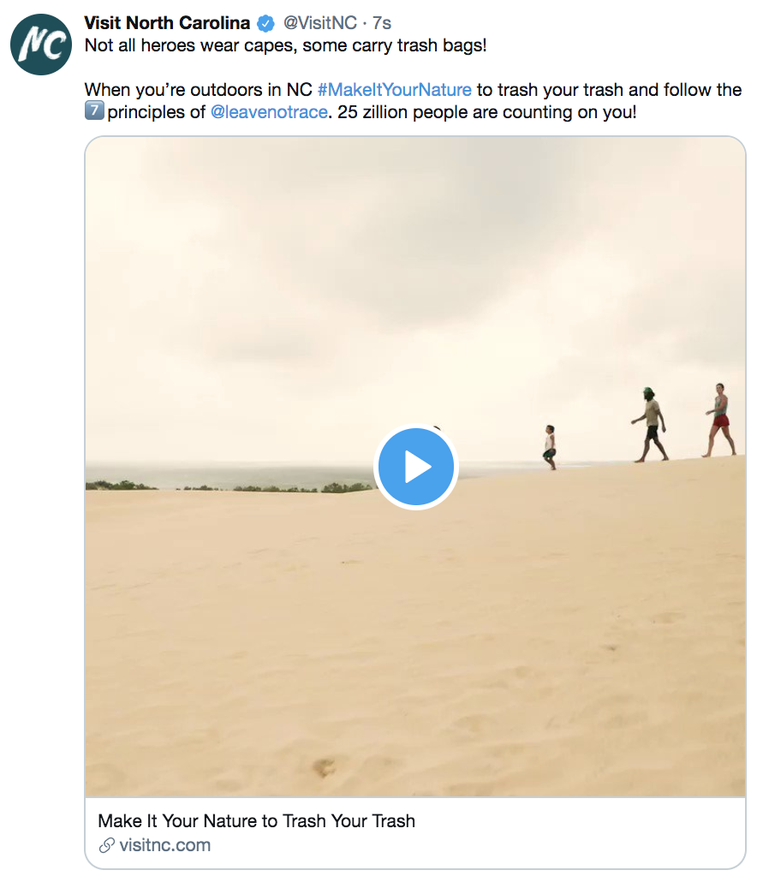Click the NC profile avatar logo
This screenshot has height=882, width=757.
[x=41, y=45]
